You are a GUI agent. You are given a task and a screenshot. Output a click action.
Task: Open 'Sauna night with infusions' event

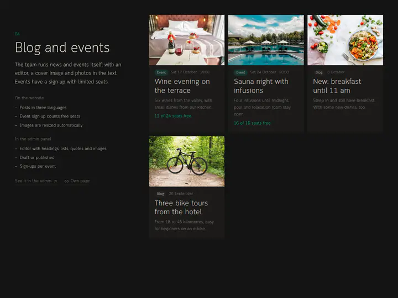point(261,86)
